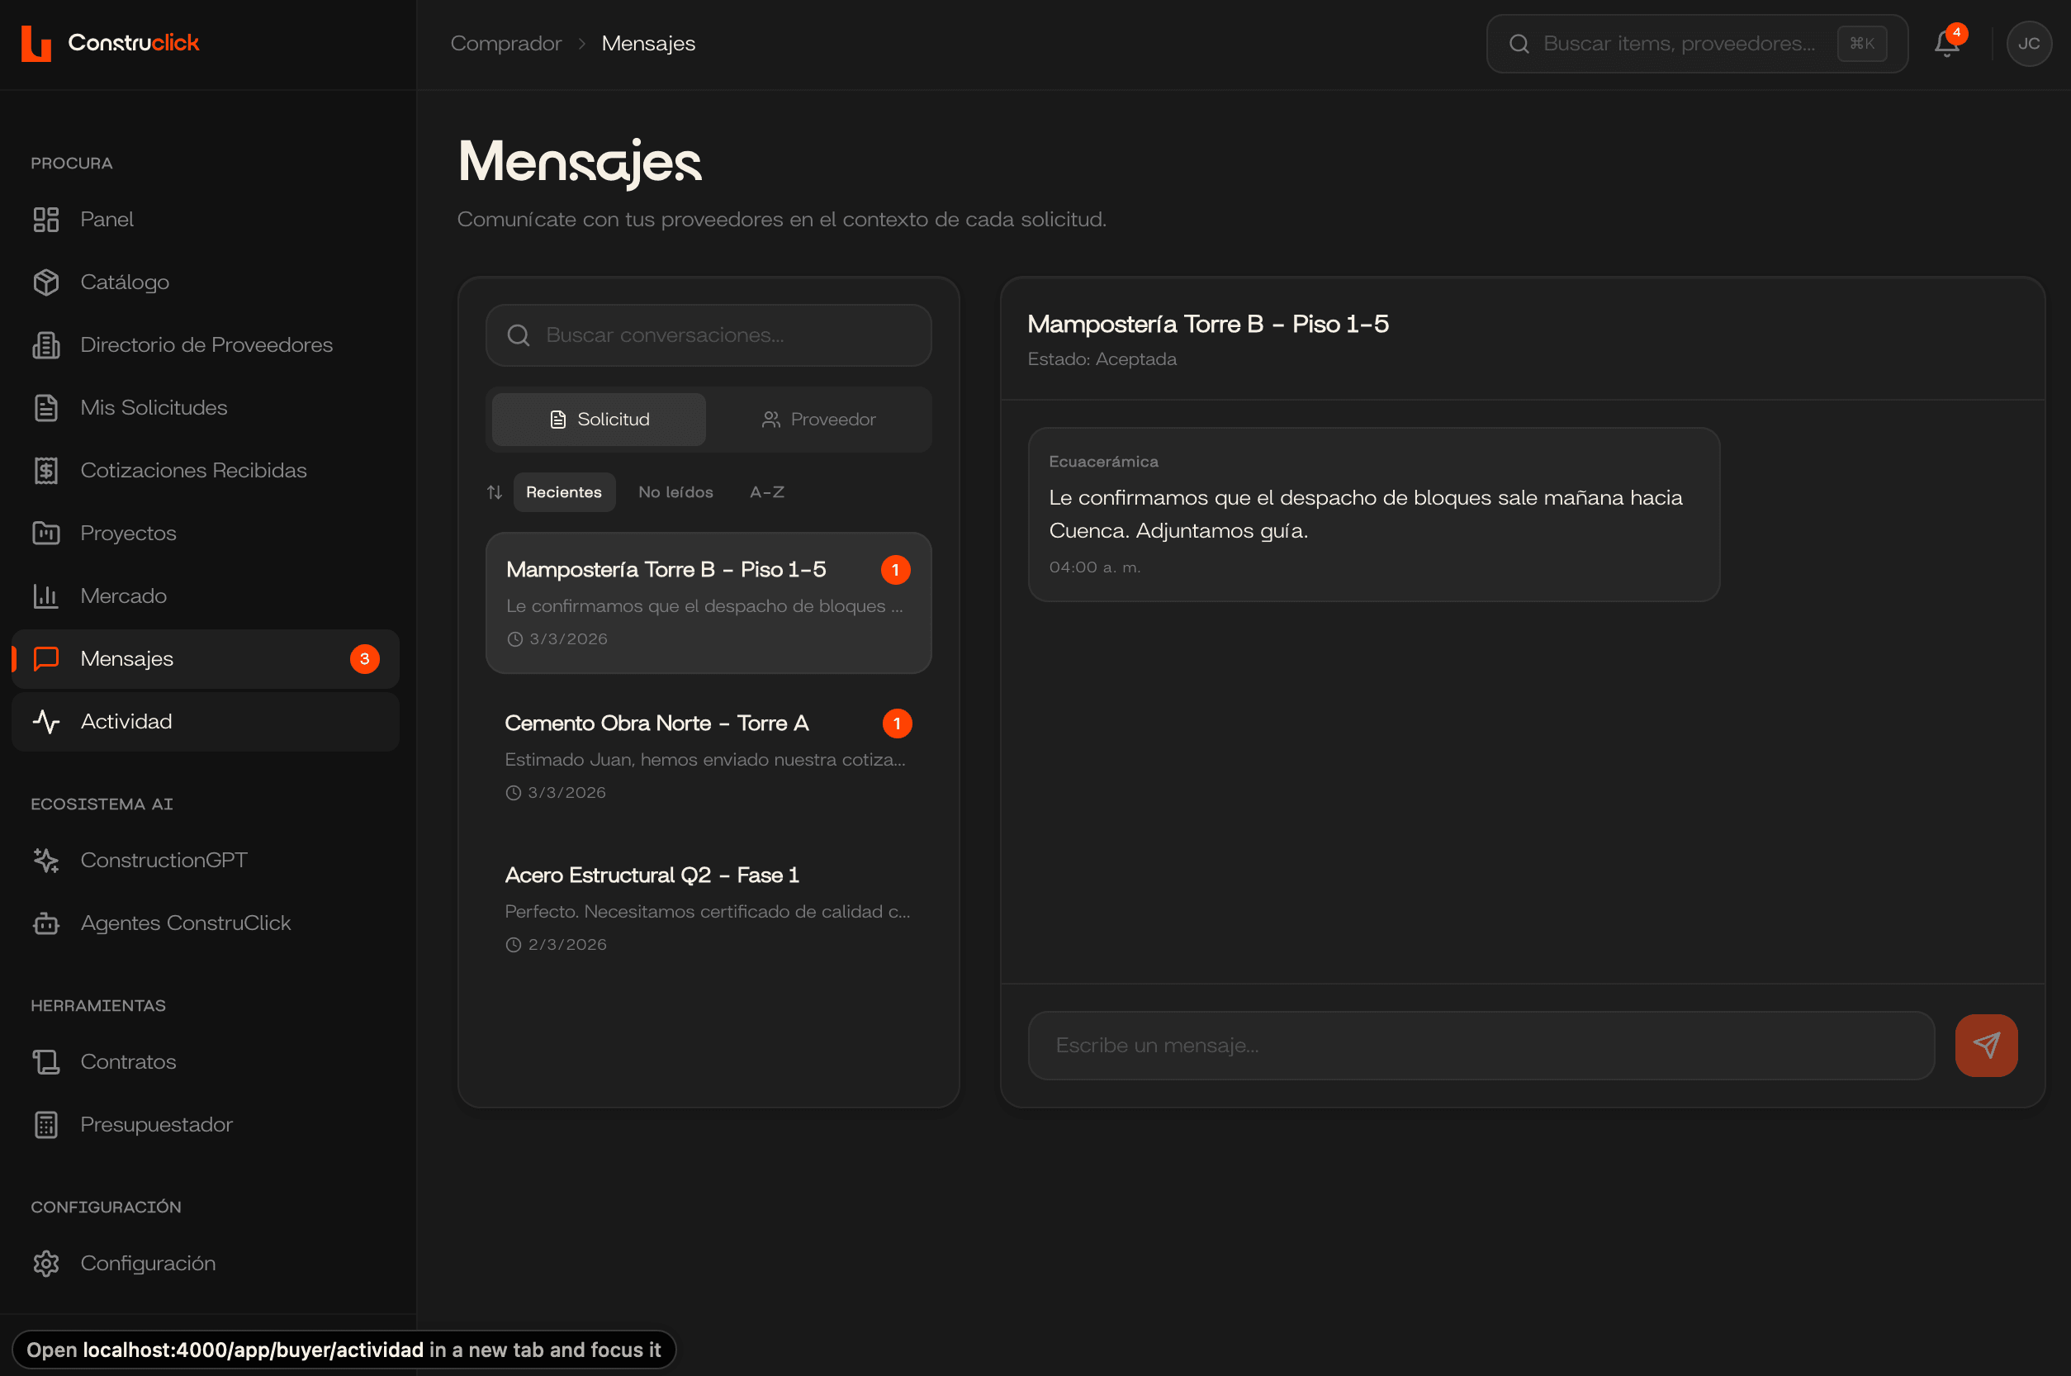Click the Mercado chart icon
2071x1376 pixels.
click(x=45, y=595)
